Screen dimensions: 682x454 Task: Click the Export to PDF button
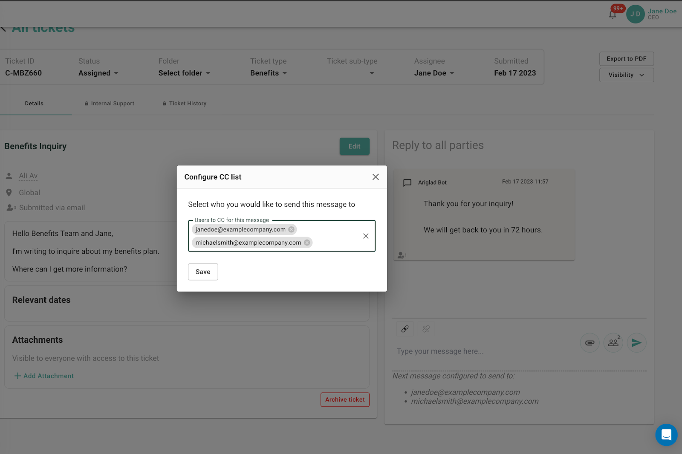(x=626, y=59)
